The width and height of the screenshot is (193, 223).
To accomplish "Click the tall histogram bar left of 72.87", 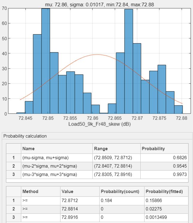I will tap(129, 61).
